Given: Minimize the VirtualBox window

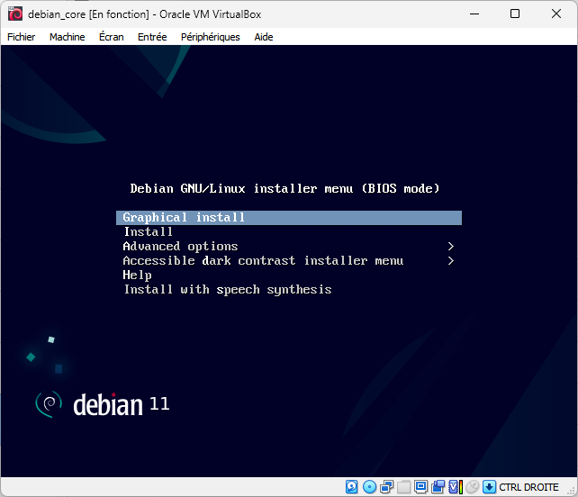Looking at the screenshot, I should coord(474,14).
